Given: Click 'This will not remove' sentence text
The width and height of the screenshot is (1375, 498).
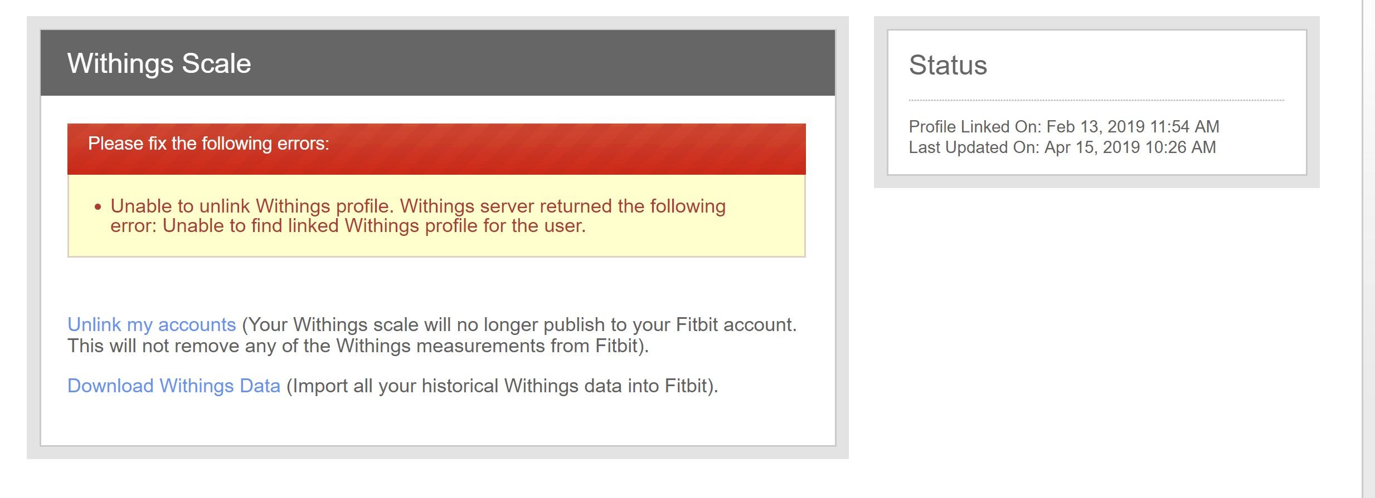Looking at the screenshot, I should (358, 346).
